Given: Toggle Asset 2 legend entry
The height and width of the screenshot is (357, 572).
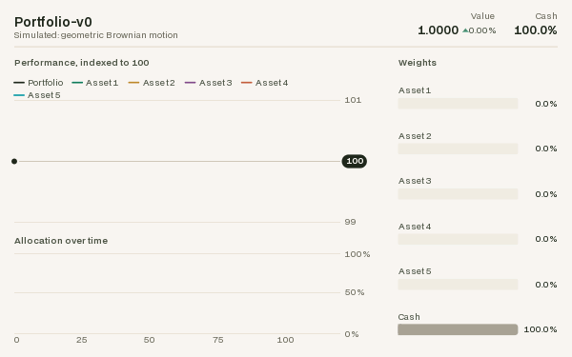Looking at the screenshot, I should (152, 83).
